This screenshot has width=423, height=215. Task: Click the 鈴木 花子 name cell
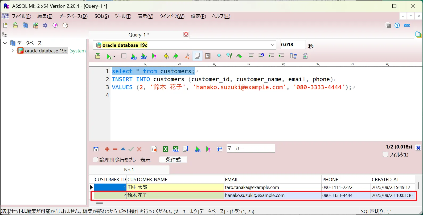(x=175, y=195)
